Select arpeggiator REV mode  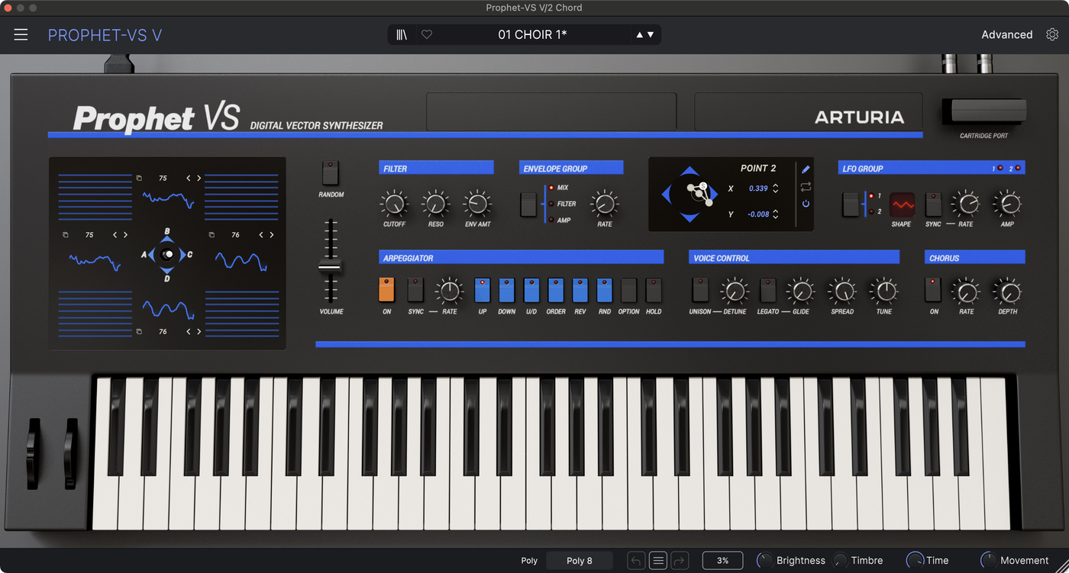[x=580, y=290]
